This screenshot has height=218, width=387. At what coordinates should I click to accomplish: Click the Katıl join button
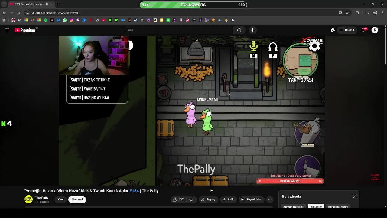(x=60, y=200)
